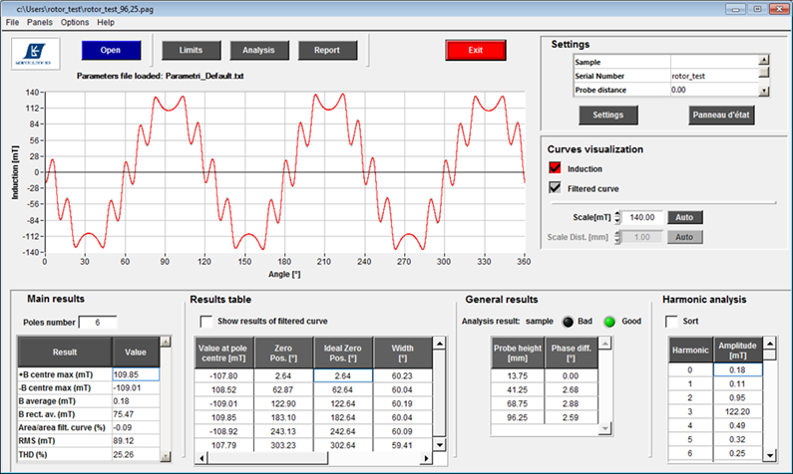Click the company logo icon beside Open
Image resolution: width=793 pixels, height=474 pixels.
click(x=35, y=52)
